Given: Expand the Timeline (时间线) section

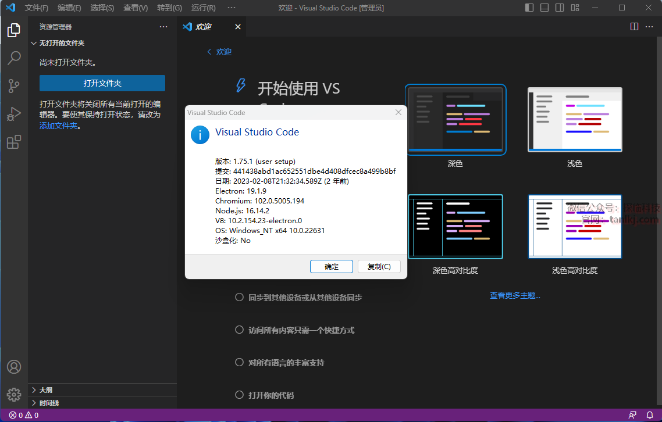Looking at the screenshot, I should [x=49, y=403].
